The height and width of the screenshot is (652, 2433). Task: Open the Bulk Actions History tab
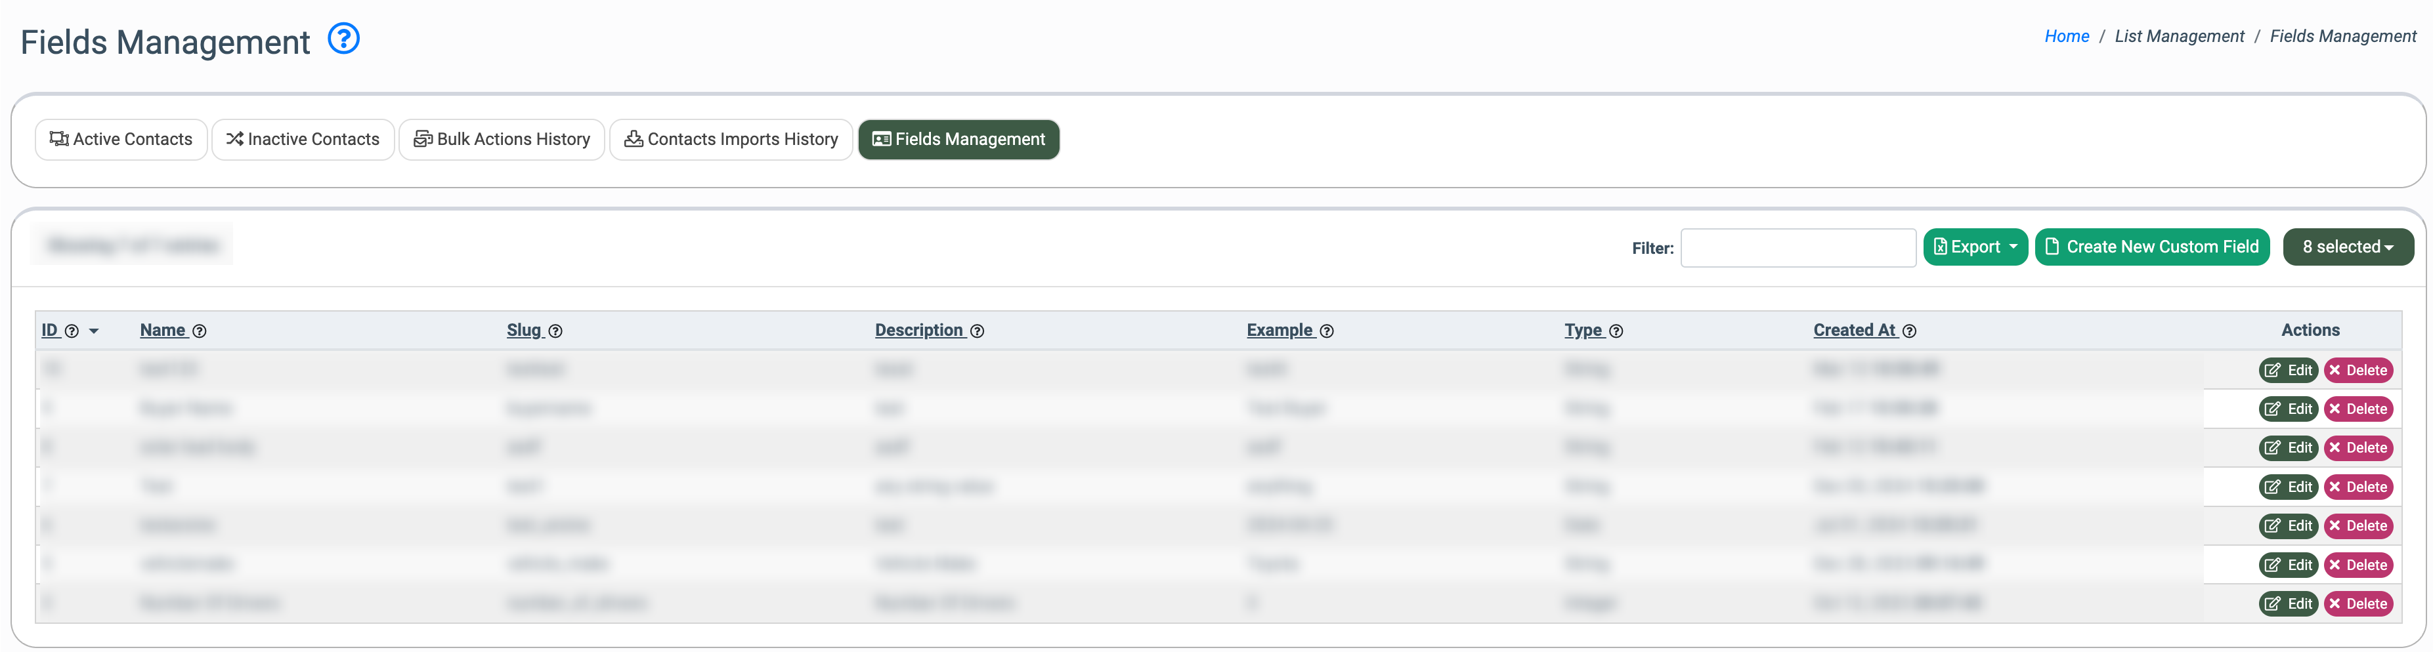[x=502, y=140]
